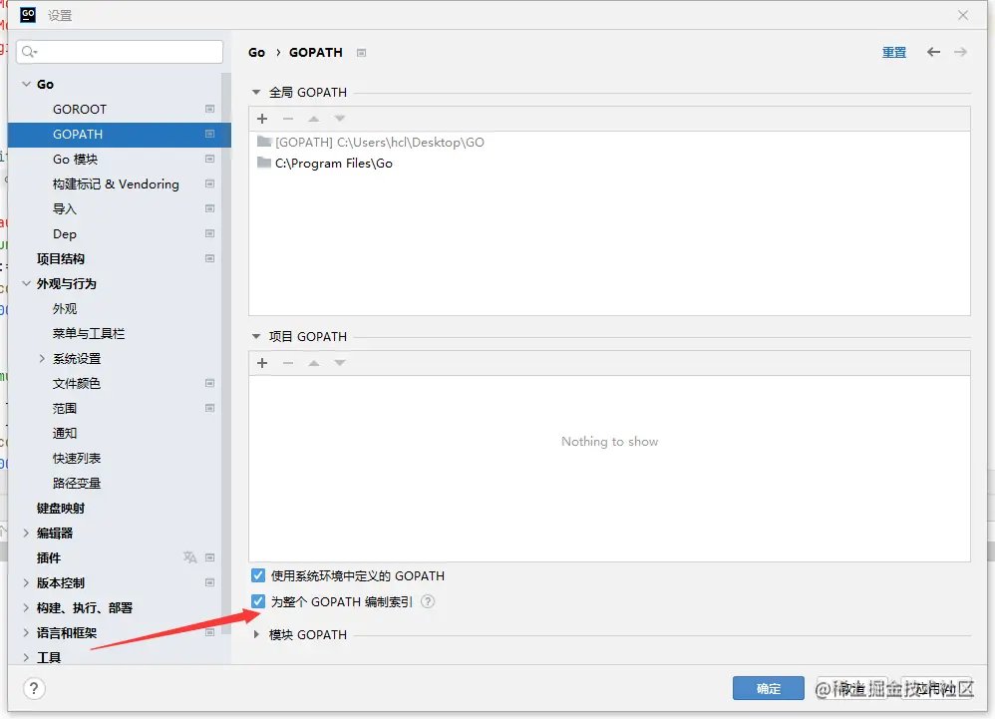Click the project icon in 导入 row
995x719 pixels.
click(x=209, y=208)
